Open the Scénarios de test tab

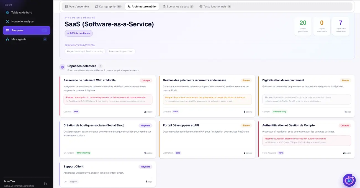178,6
